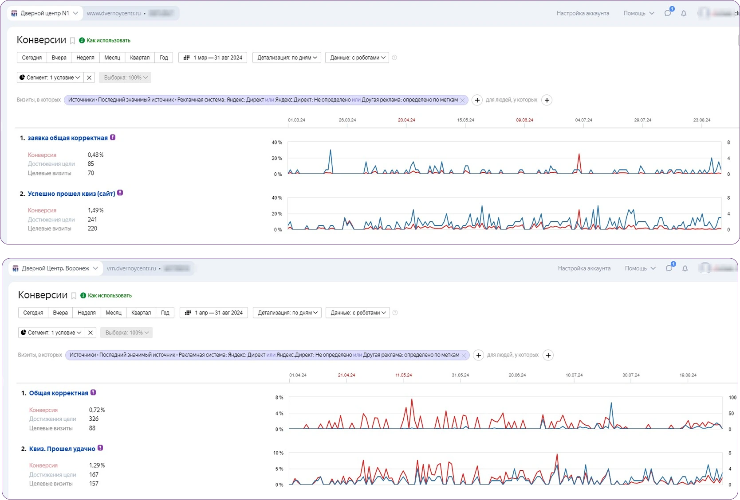Toggle Достижения цели under заявка общая корректная
The image size is (740, 500).
click(51, 164)
